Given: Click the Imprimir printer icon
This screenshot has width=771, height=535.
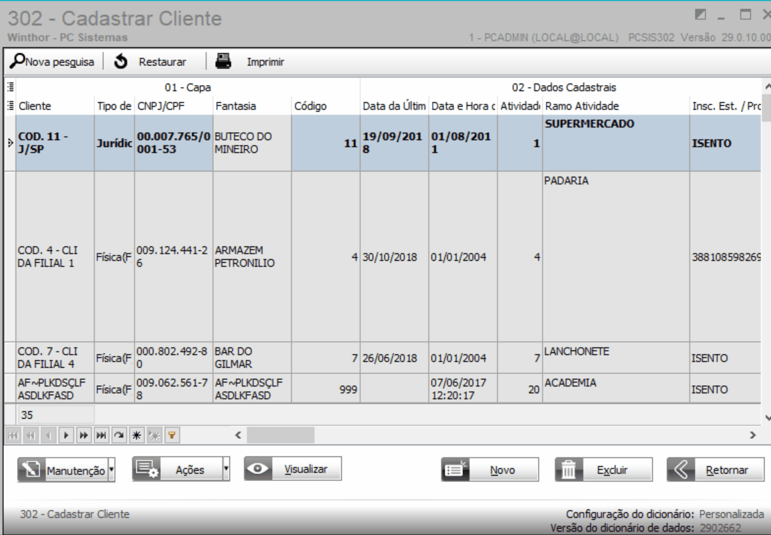Looking at the screenshot, I should (x=223, y=61).
